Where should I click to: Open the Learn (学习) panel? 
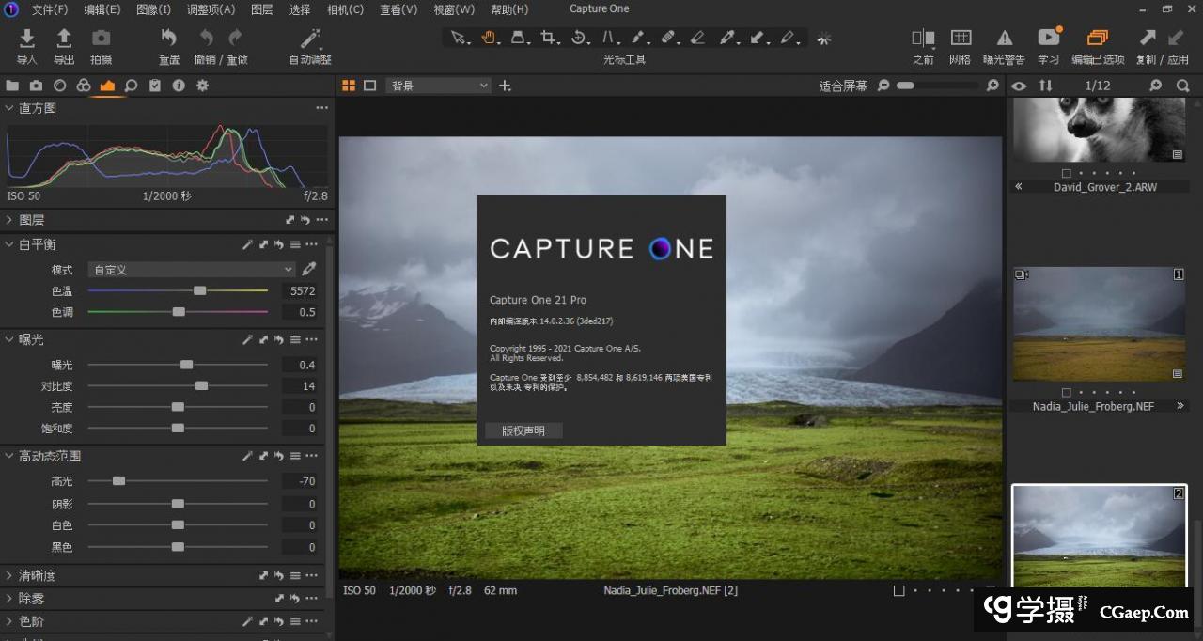click(1048, 39)
